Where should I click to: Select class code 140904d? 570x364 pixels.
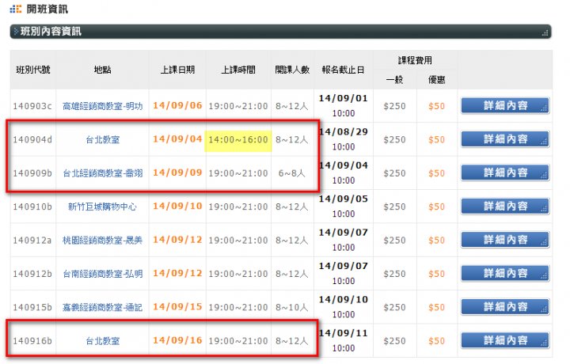coord(32,139)
